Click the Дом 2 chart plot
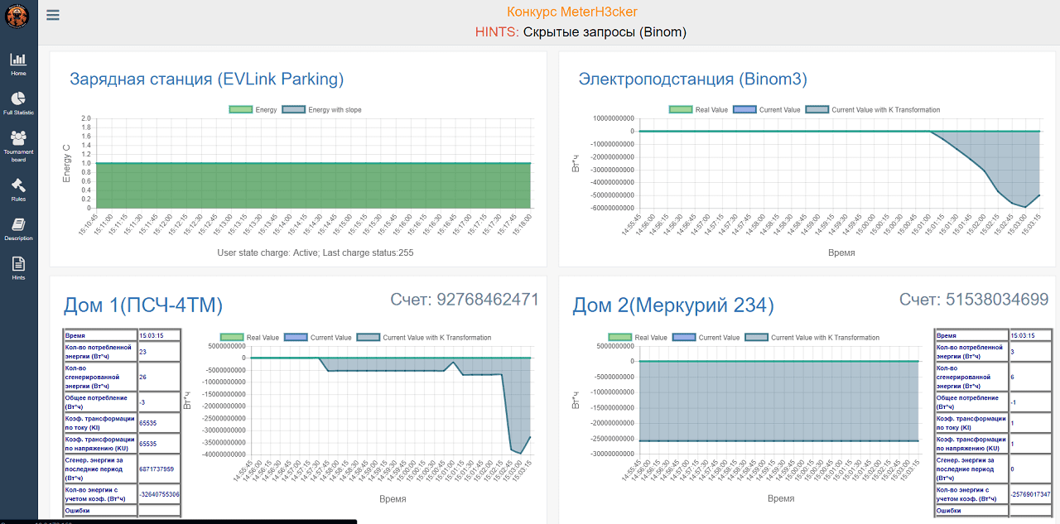 [x=780, y=400]
